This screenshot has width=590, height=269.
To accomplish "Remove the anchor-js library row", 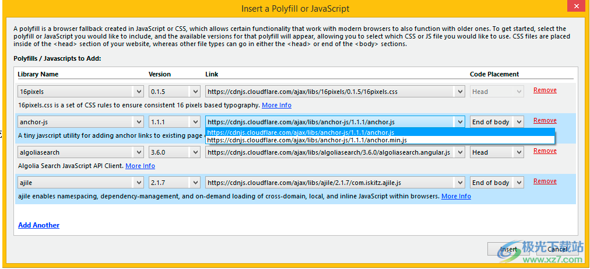I will (x=545, y=121).
